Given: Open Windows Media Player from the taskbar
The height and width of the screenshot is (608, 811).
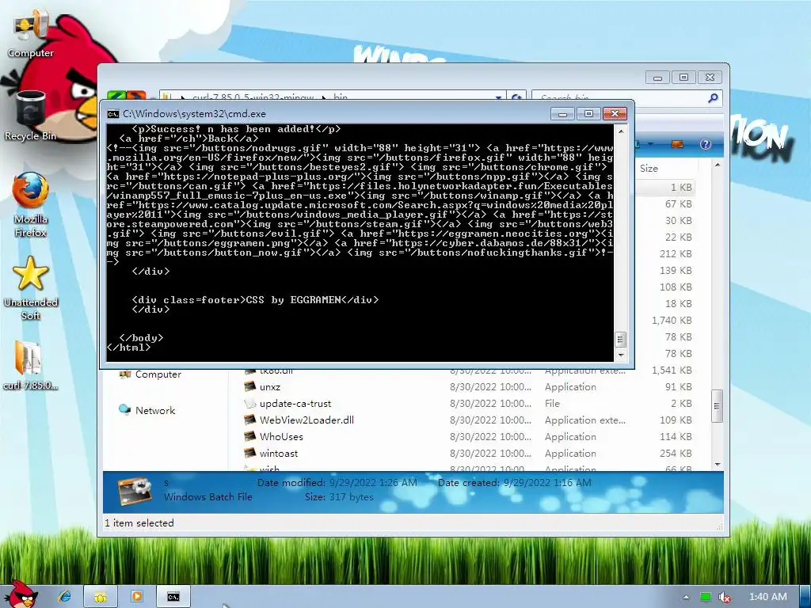Looking at the screenshot, I should 136,596.
